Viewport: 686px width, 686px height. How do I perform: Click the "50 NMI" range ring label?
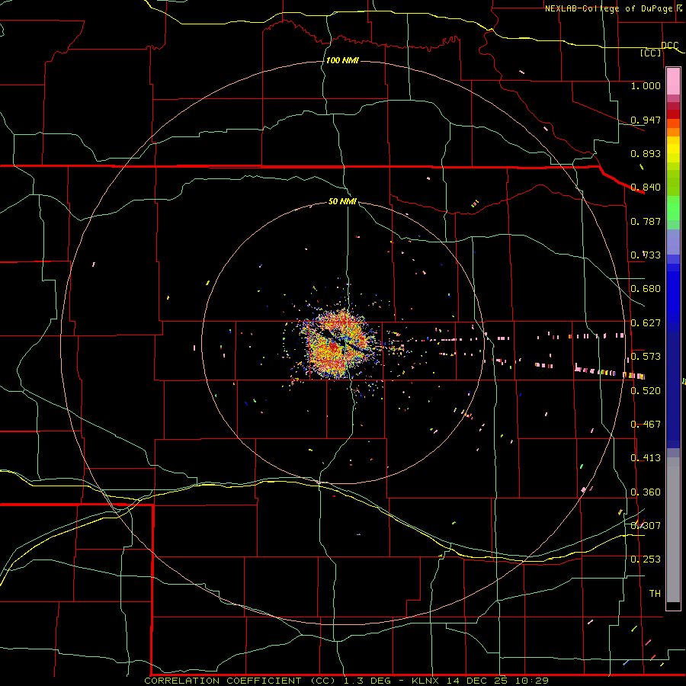tap(342, 201)
